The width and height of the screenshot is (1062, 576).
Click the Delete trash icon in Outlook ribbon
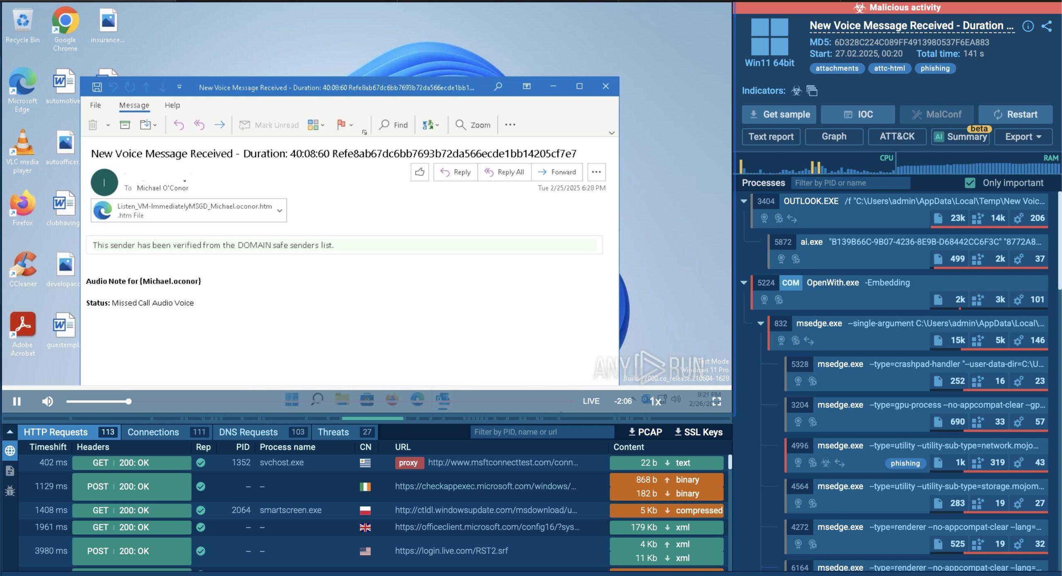click(93, 125)
